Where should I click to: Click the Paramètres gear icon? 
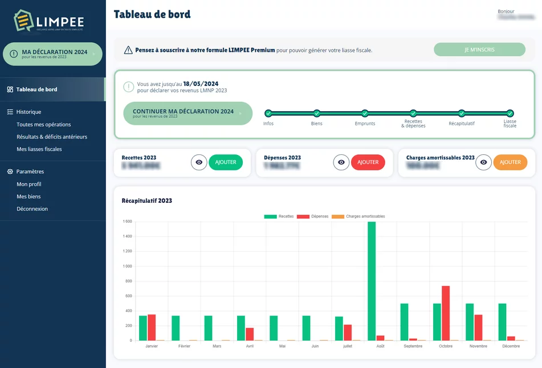tap(10, 171)
